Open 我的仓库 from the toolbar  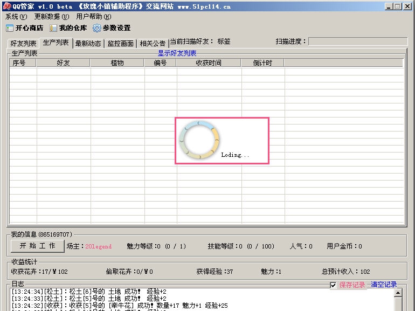68,28
